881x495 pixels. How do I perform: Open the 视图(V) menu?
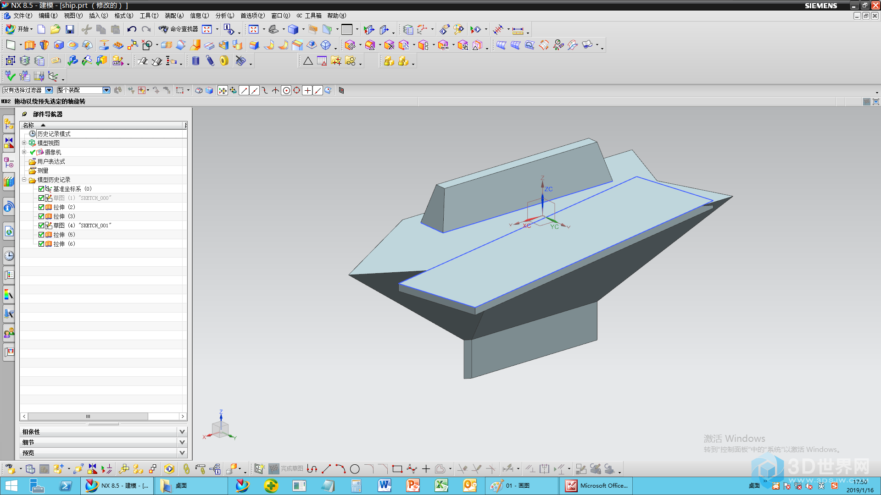click(x=73, y=16)
